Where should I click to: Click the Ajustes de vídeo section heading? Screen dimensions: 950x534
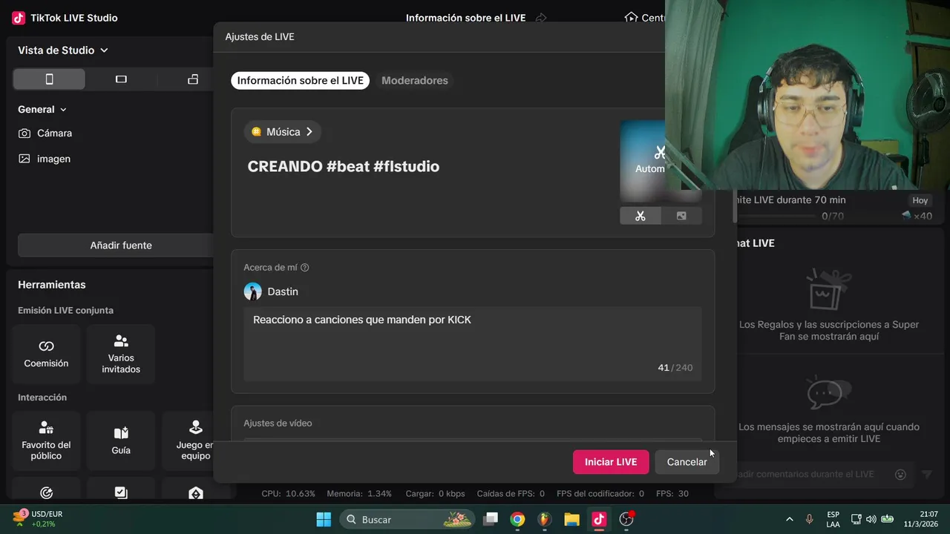278,423
